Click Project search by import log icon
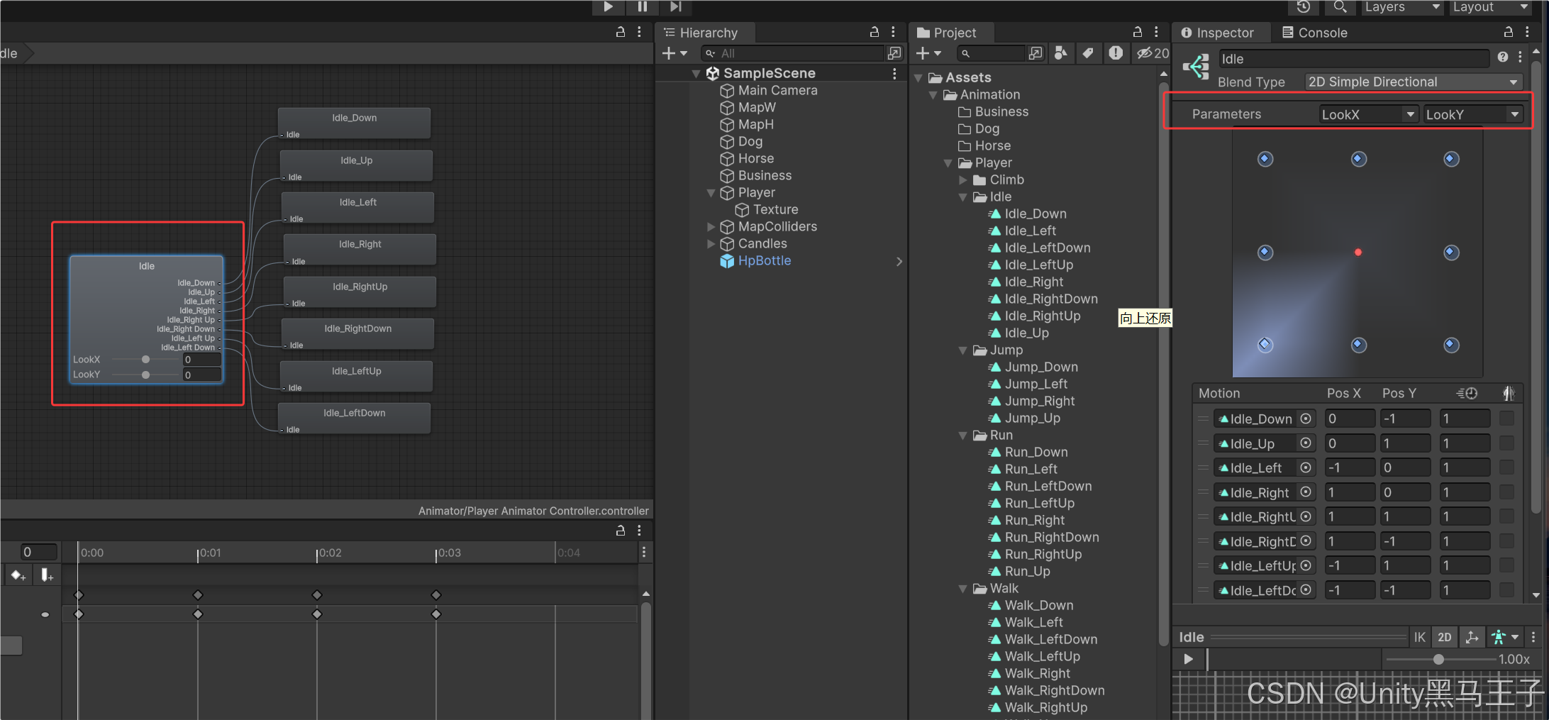The image size is (1549, 720). click(1116, 53)
